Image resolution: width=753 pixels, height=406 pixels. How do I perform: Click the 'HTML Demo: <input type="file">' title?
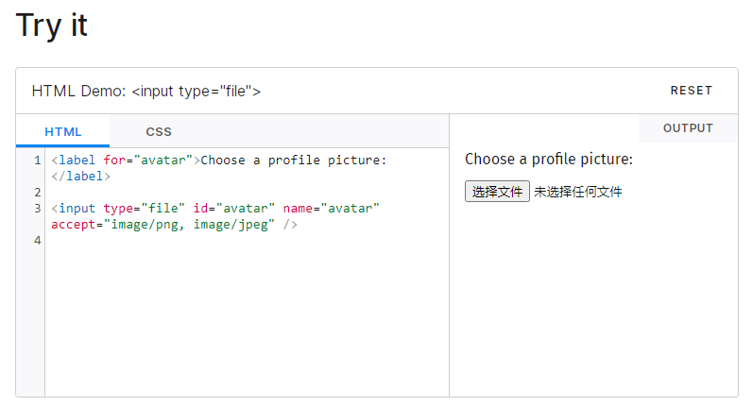[146, 91]
